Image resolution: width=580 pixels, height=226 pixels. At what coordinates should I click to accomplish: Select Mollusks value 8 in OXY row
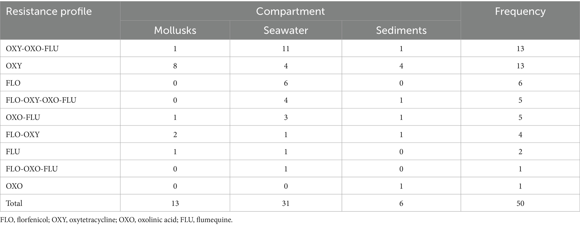point(175,66)
